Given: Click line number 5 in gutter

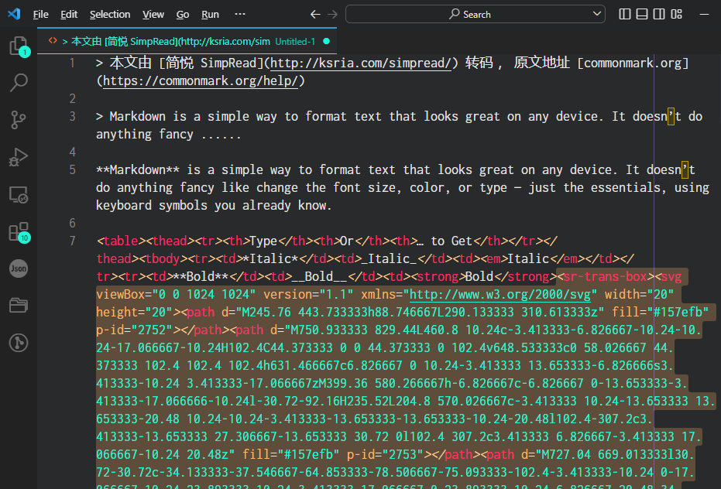Looking at the screenshot, I should coord(72,169).
